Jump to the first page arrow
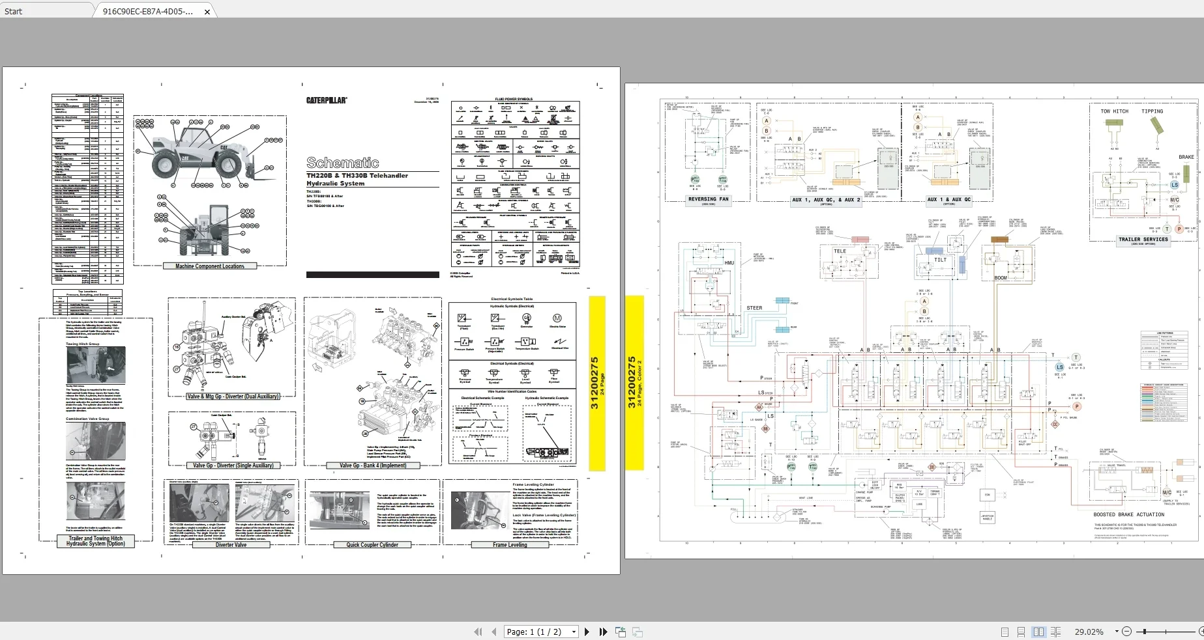The image size is (1204, 640). pyautogui.click(x=478, y=632)
